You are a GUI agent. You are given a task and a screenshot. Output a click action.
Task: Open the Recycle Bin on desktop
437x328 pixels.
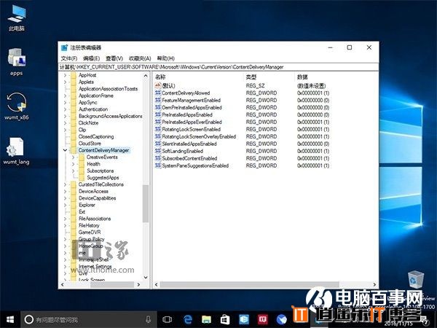[416, 279]
